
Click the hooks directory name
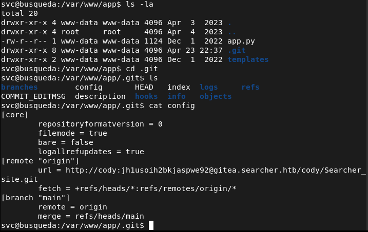[146, 96]
